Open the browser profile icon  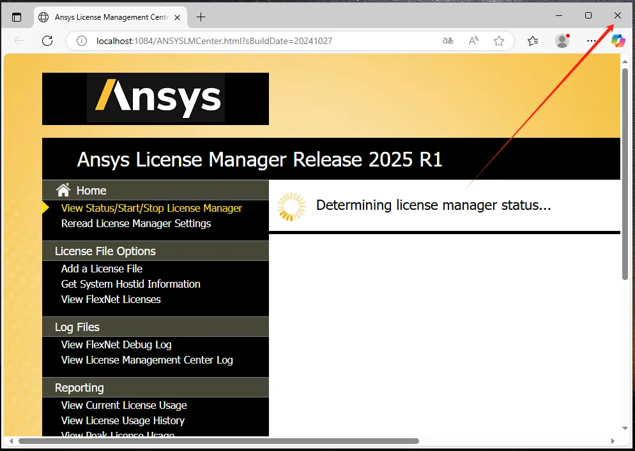(x=562, y=40)
